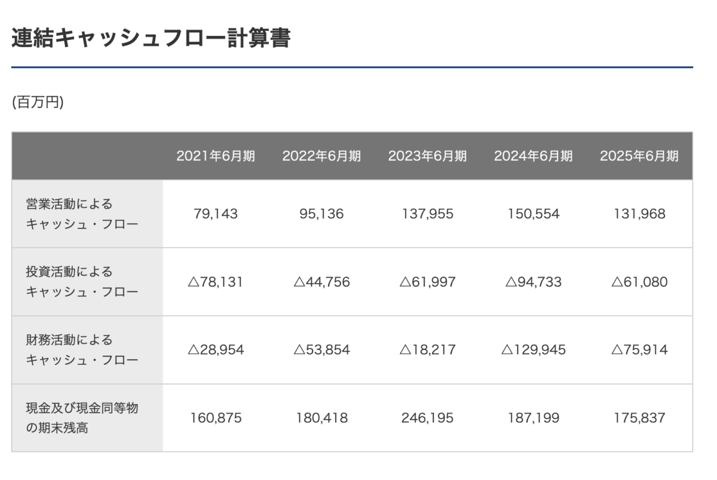
Task: Click the financing value △129,945
Action: [533, 350]
